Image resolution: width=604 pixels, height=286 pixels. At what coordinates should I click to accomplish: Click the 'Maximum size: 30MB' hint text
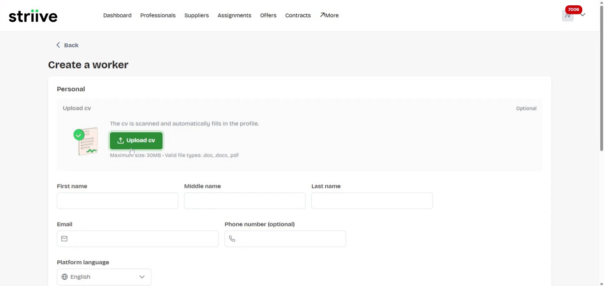tap(135, 155)
